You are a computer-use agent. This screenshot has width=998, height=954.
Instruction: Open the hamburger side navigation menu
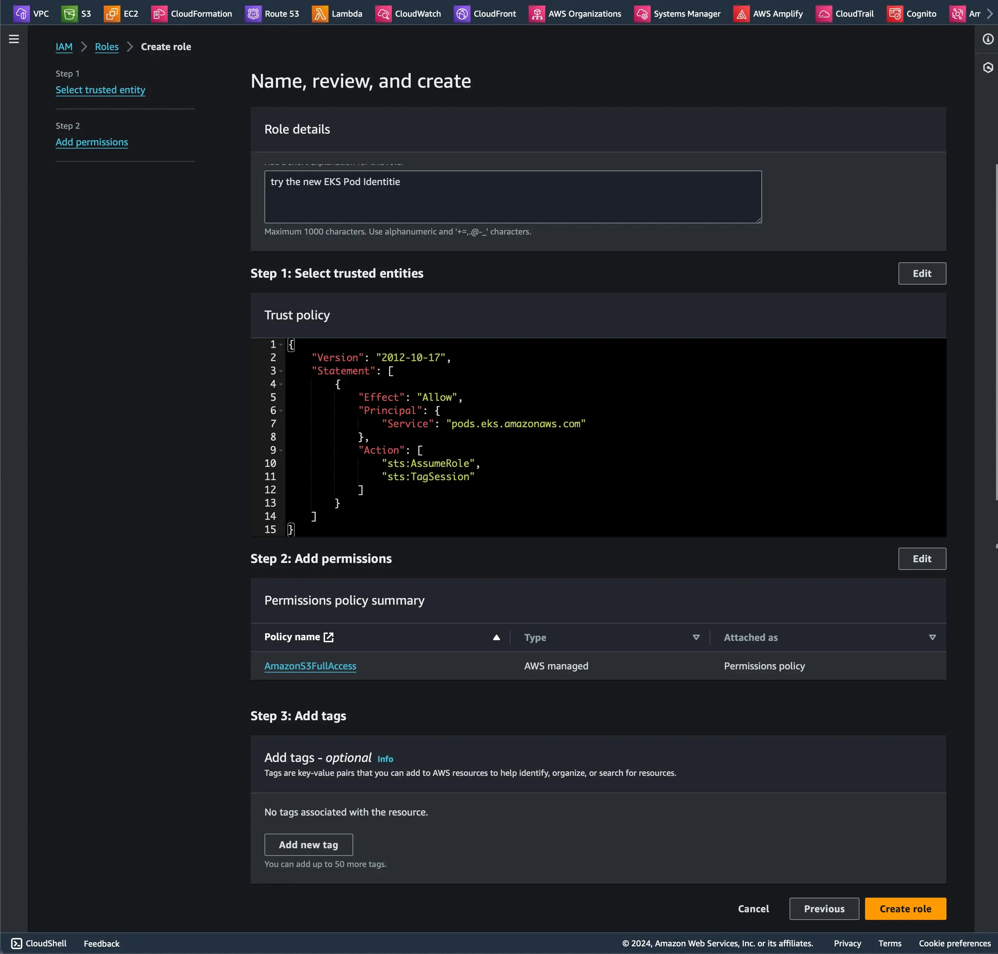tap(14, 39)
